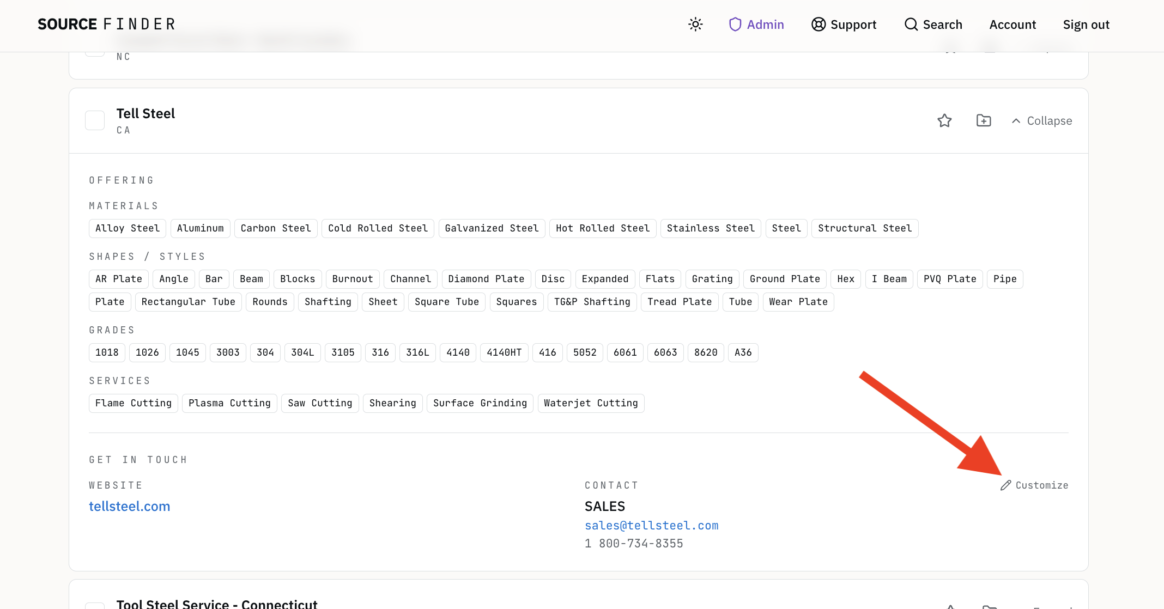1164x609 pixels.
Task: Click the 1045 grade tag
Action: 187,352
